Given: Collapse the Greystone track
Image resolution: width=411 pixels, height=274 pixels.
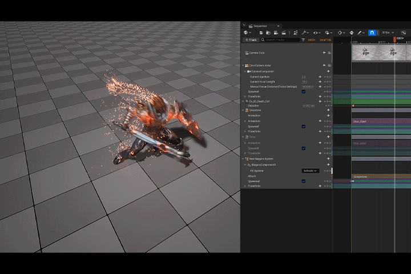Looking at the screenshot, I should pos(243,110).
